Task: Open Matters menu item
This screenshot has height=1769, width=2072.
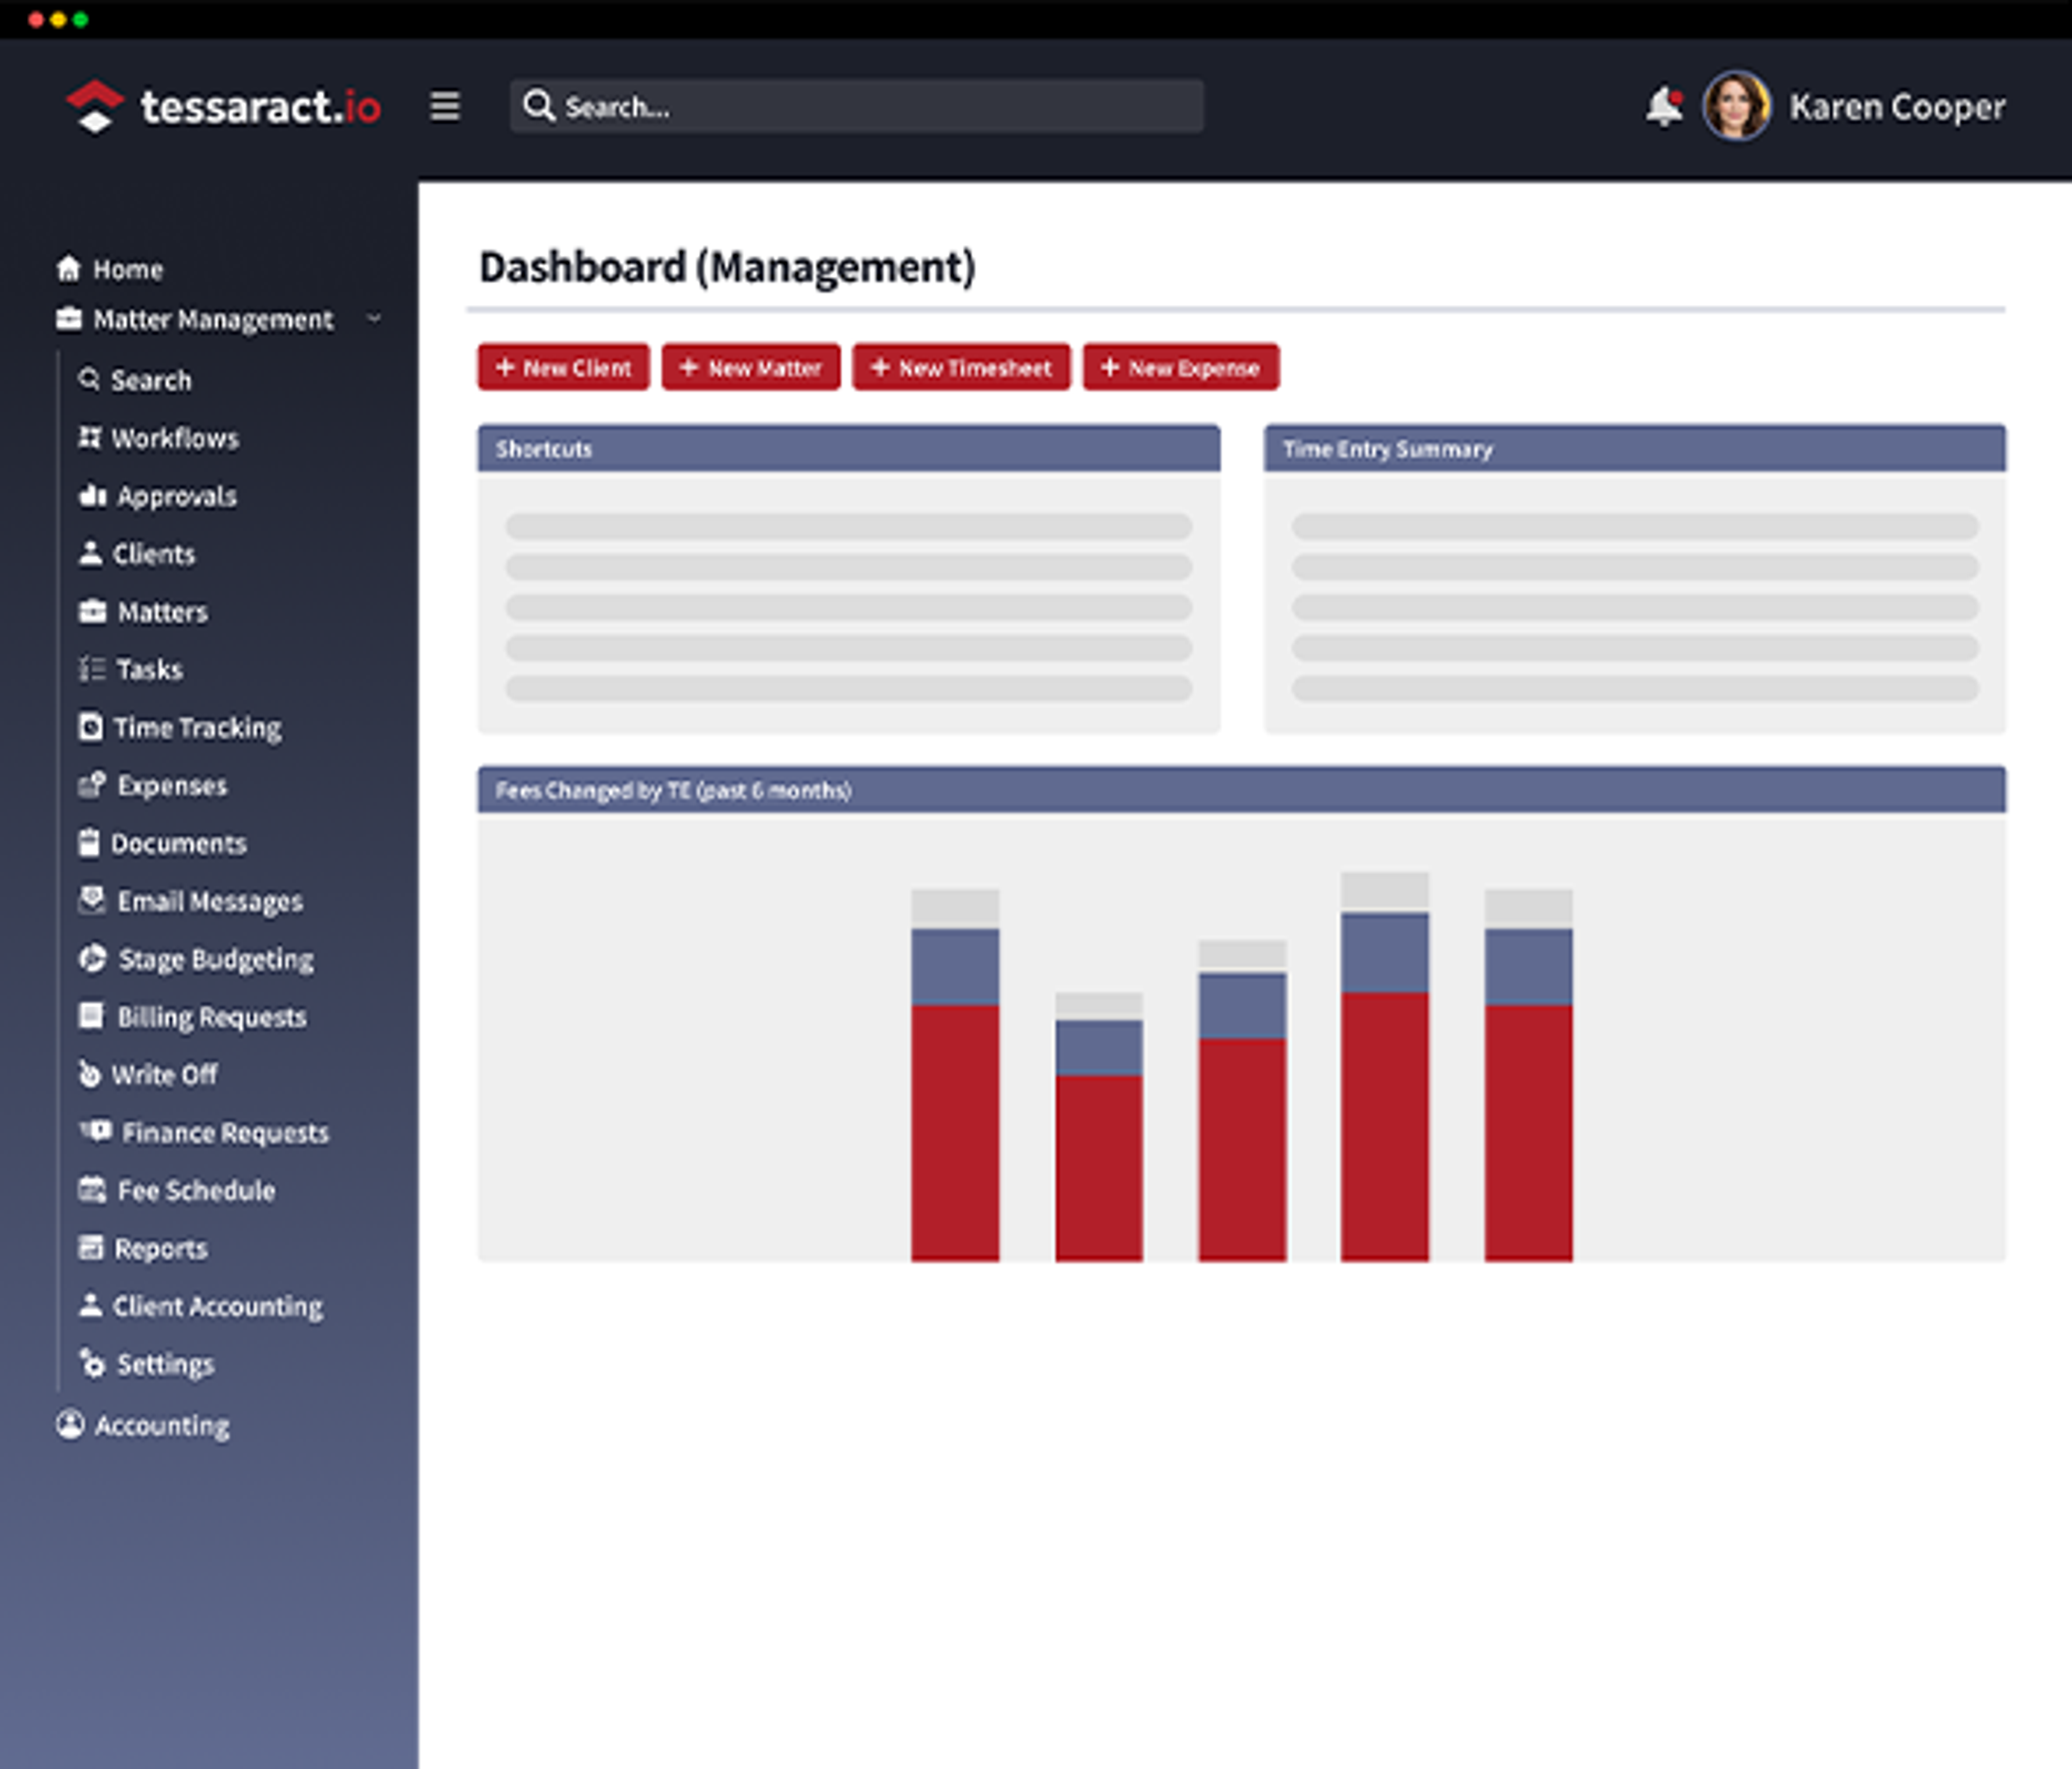Action: [163, 612]
